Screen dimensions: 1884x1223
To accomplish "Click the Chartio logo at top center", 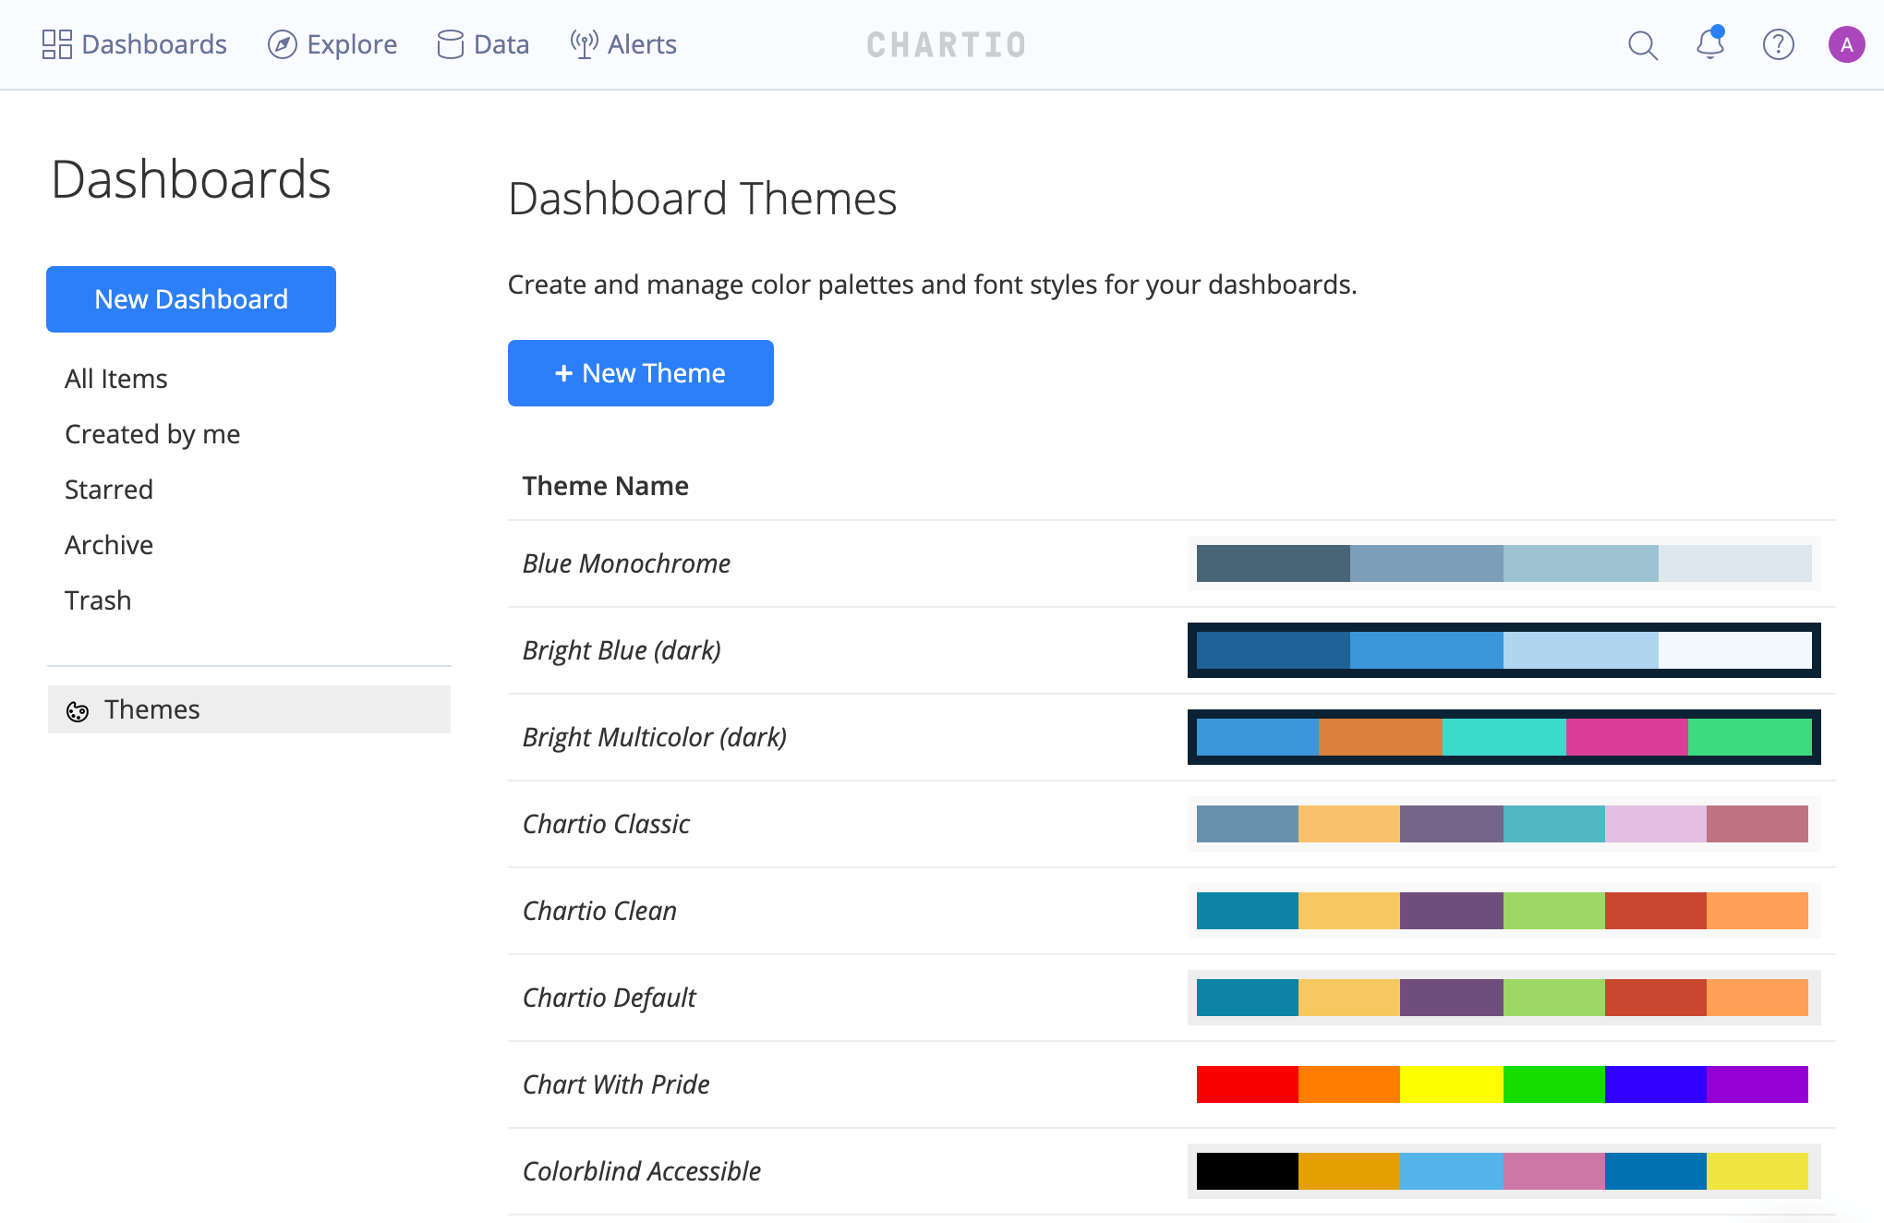I will coord(945,43).
